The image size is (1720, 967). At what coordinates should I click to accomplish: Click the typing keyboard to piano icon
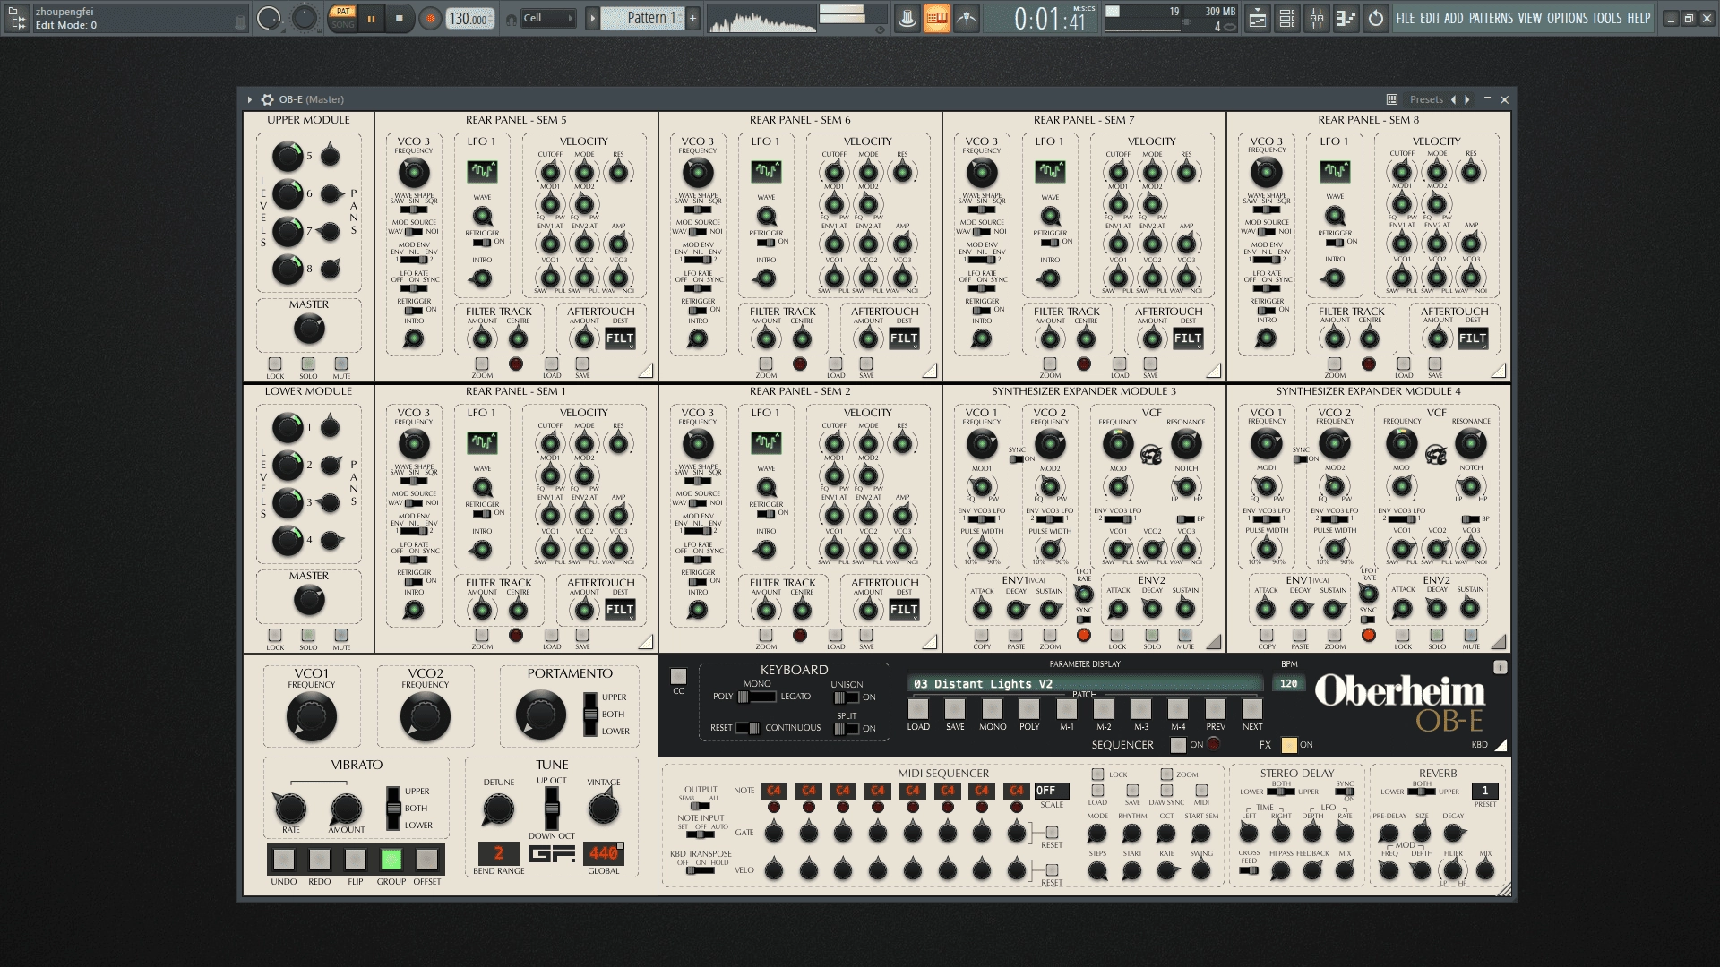click(x=936, y=18)
